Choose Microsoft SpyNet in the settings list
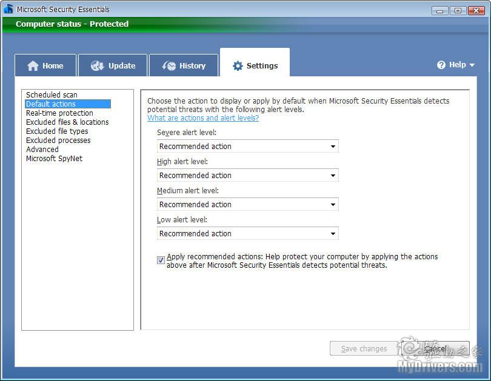 [54, 159]
